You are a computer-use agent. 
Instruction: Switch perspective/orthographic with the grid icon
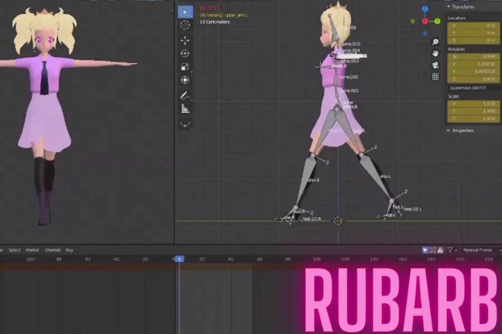point(436,77)
